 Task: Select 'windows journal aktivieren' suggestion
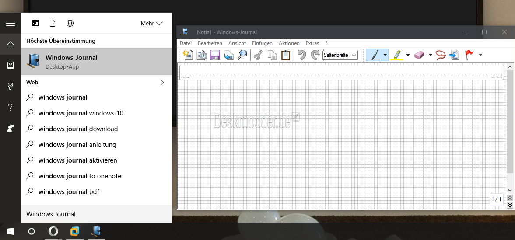click(x=96, y=160)
